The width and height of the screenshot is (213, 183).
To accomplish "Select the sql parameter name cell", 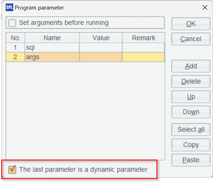I will [x=52, y=48].
